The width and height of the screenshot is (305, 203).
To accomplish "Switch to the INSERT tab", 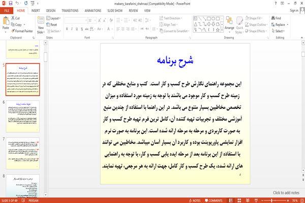I will click(x=36, y=11).
